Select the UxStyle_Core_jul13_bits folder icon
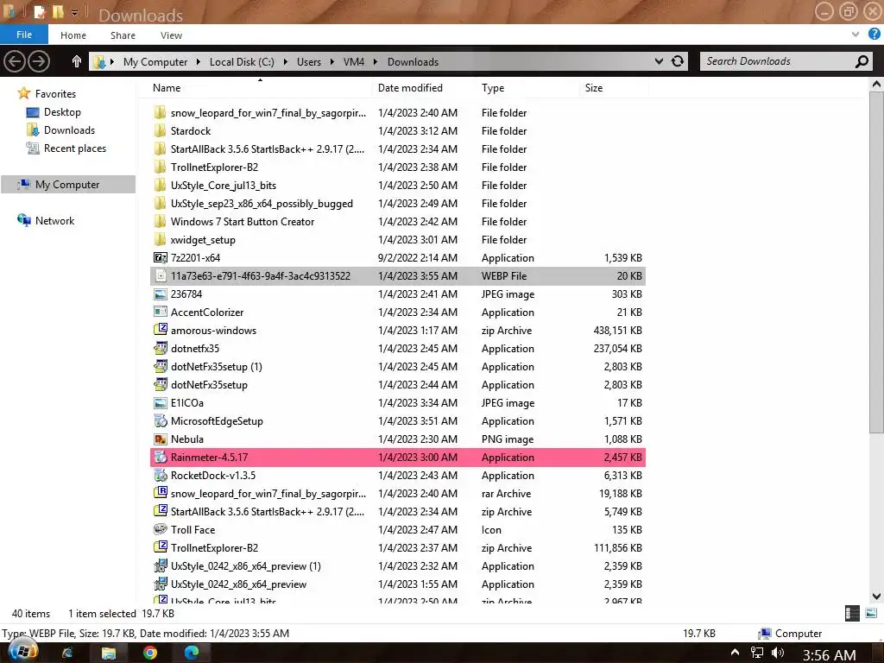 160,185
